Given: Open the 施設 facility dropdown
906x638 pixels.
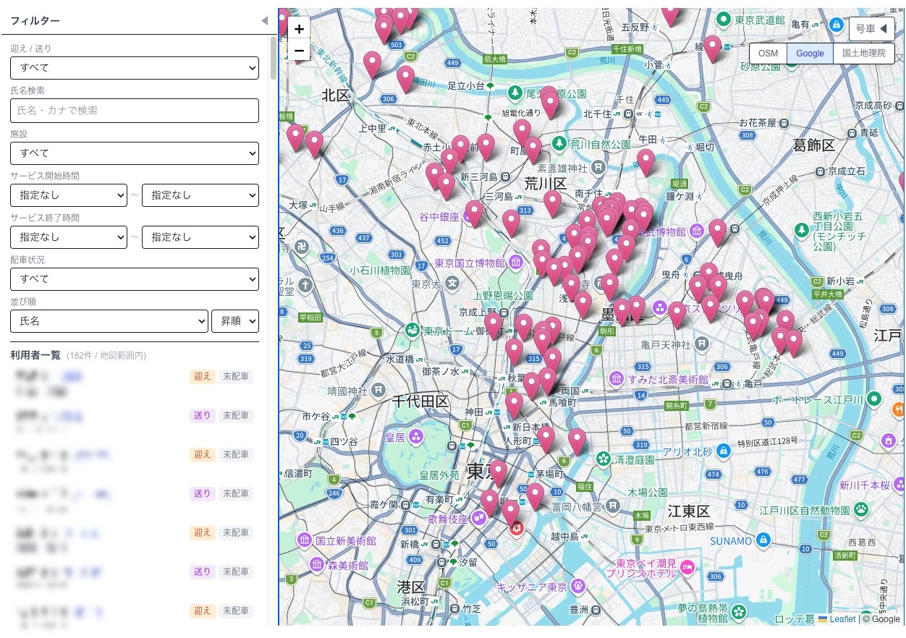Looking at the screenshot, I should coord(135,153).
